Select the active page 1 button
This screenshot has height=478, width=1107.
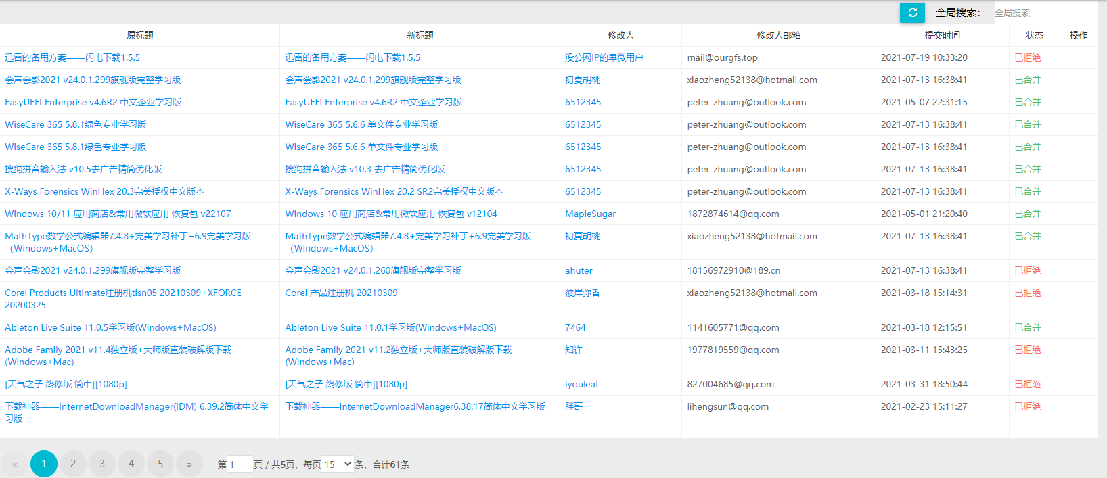pyautogui.click(x=44, y=464)
